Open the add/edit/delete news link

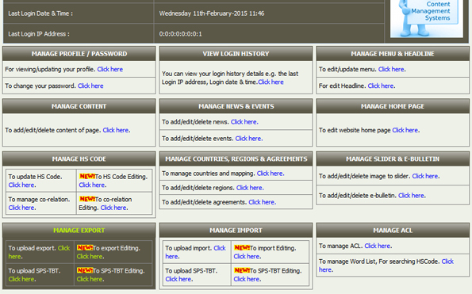click(x=244, y=122)
